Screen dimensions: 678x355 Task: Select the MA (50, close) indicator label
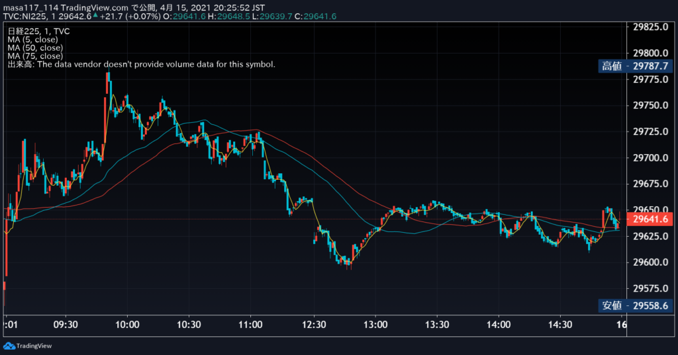pos(35,48)
